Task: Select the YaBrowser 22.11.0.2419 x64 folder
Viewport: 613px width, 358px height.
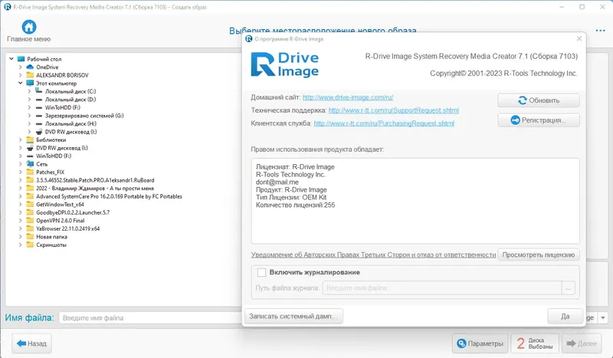Action: [67, 228]
